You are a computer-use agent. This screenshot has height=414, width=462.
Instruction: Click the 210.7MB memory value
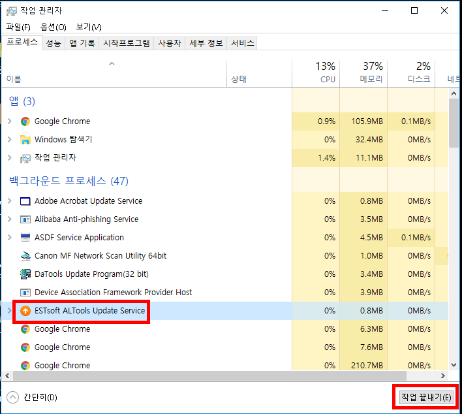(367, 365)
